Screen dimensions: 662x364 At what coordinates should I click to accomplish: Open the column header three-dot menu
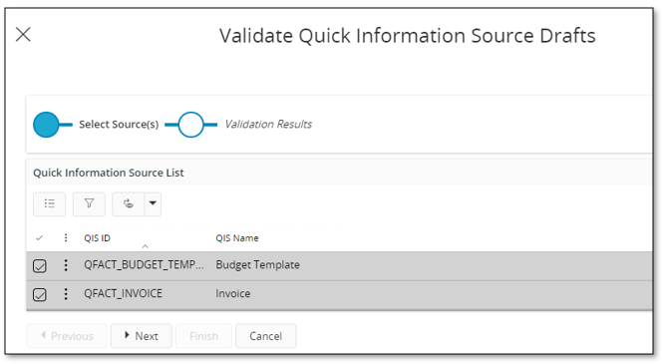(66, 237)
